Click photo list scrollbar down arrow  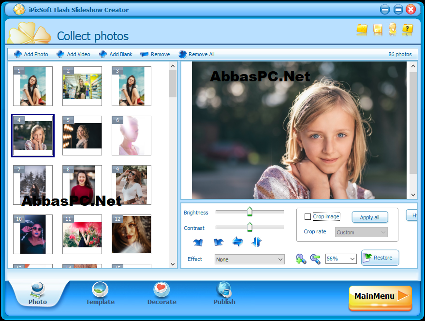173,264
